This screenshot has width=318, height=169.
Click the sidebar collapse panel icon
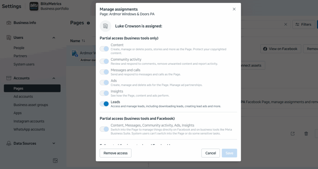[x=55, y=160]
